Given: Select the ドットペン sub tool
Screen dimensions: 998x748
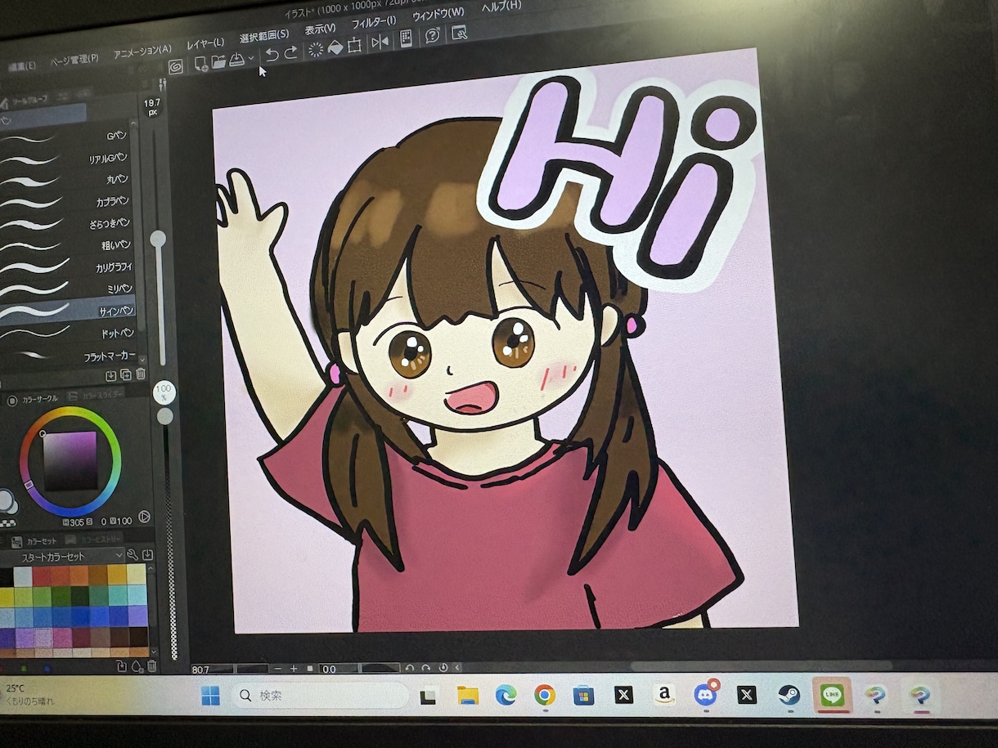Looking at the screenshot, I should tap(67, 333).
